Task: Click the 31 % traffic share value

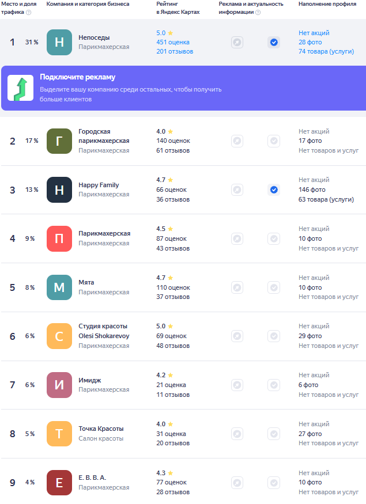Action: click(x=32, y=42)
